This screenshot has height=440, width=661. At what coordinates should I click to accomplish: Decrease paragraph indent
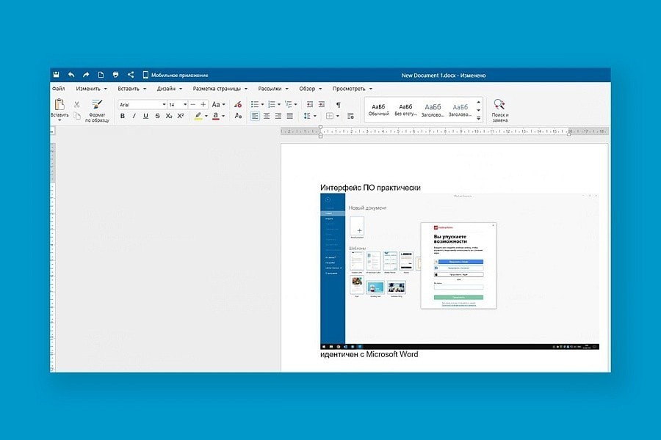[x=310, y=104]
